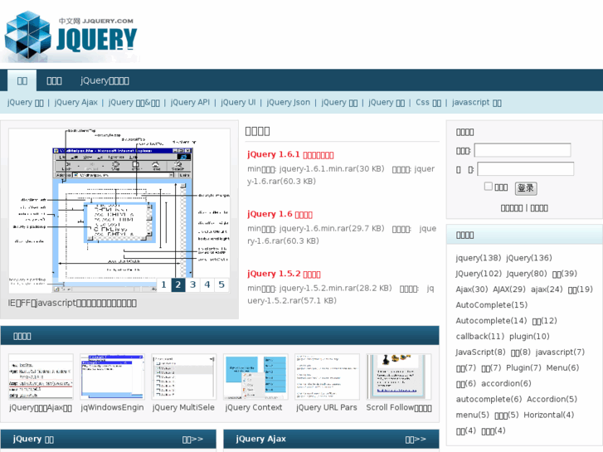The height and width of the screenshot is (452, 603).
Task: Select the accordion(6) tag
Action: point(506,384)
